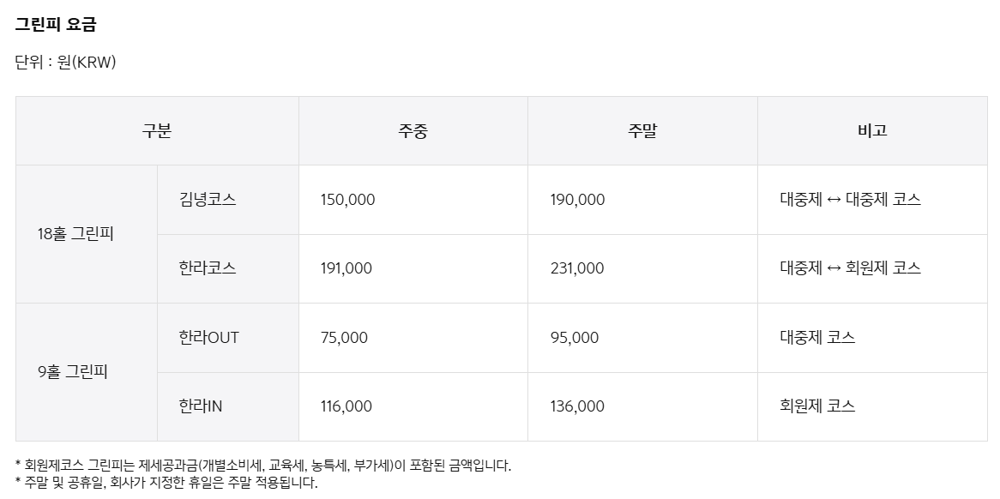This screenshot has width=1000, height=499.
Task: Select the 136,000 price cell
Action: pos(642,406)
